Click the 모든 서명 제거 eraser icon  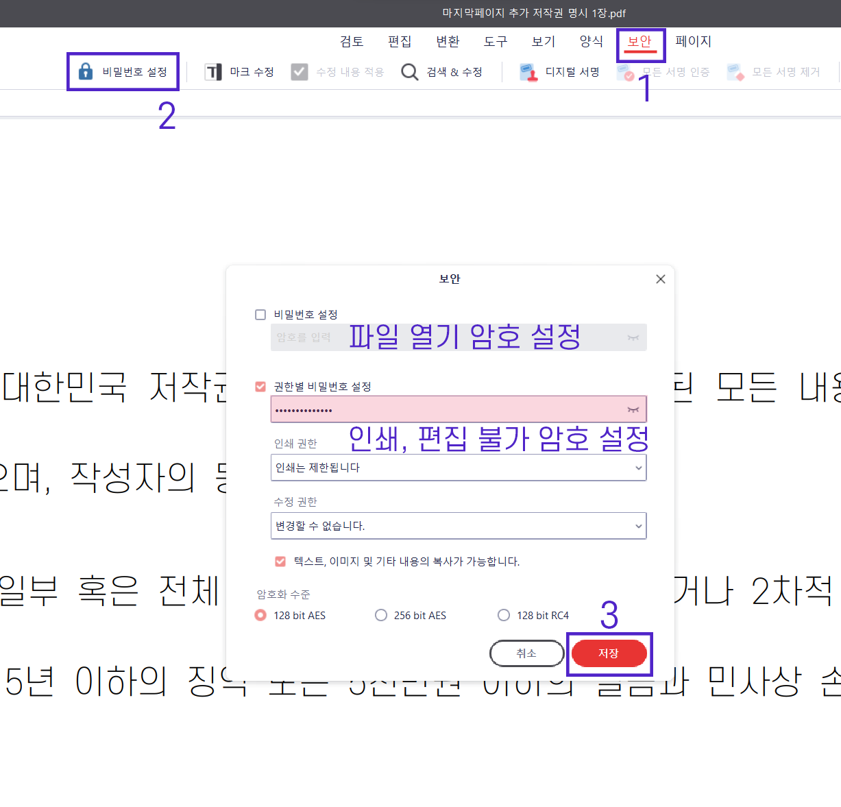pos(735,72)
